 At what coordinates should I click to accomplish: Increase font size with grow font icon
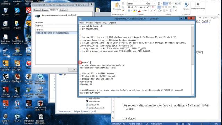(x=151, y=11)
